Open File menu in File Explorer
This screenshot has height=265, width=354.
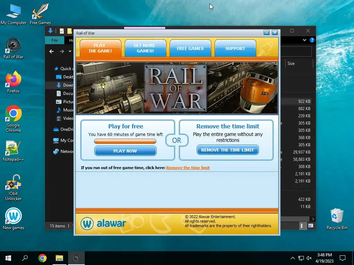point(55,40)
